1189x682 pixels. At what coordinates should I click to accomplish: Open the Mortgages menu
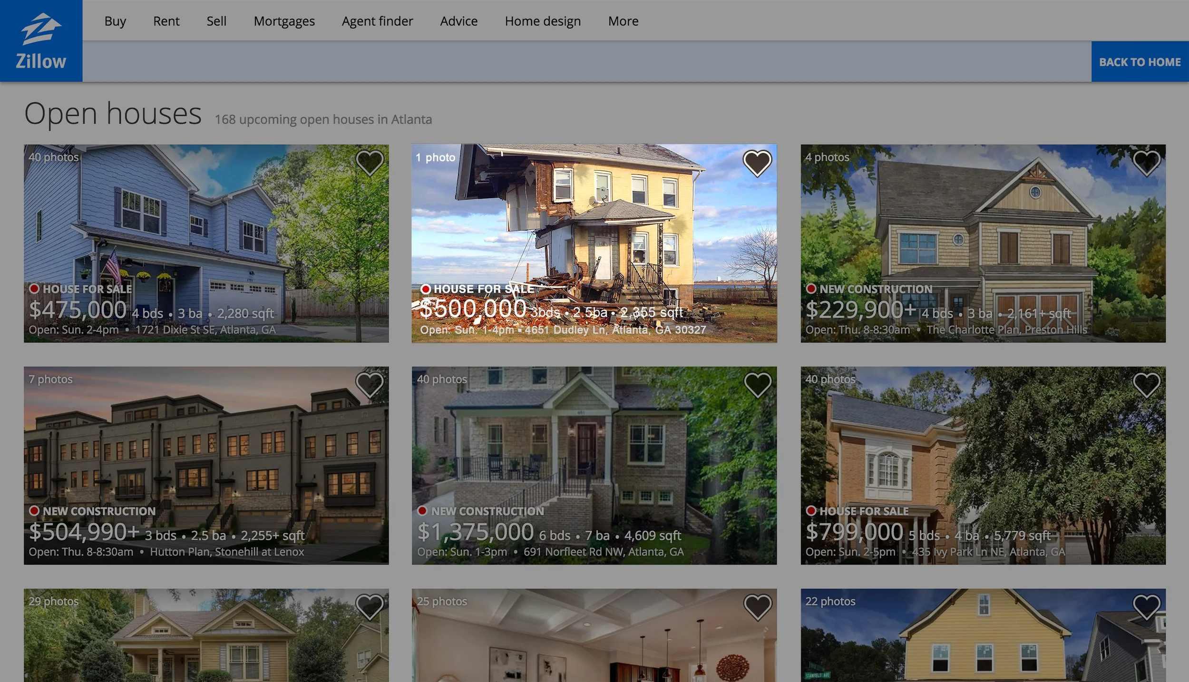(x=284, y=21)
